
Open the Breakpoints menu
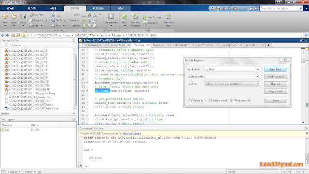[x=111, y=20]
